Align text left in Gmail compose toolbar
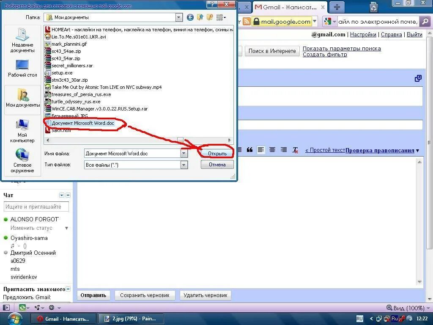Image resolution: width=433 pixels, height=325 pixels. click(x=260, y=150)
